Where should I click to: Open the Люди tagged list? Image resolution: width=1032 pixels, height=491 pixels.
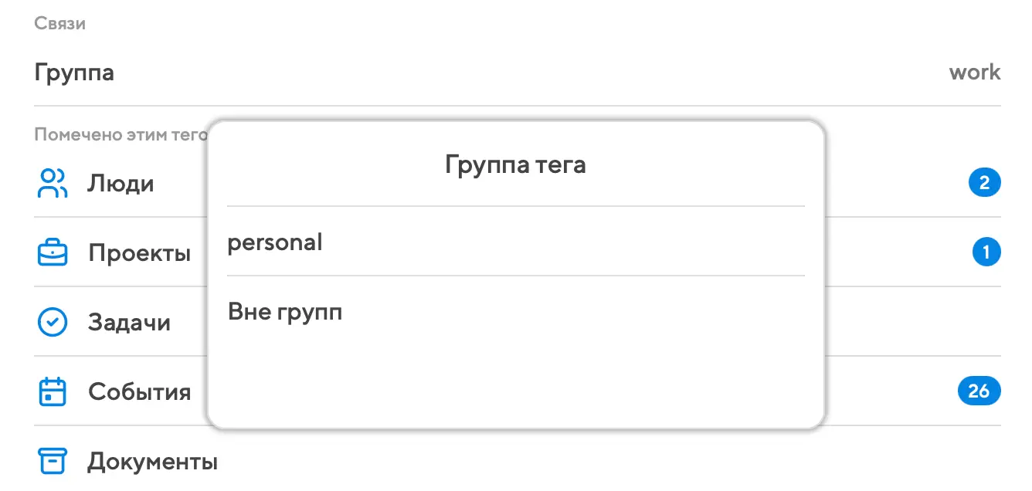(x=121, y=184)
